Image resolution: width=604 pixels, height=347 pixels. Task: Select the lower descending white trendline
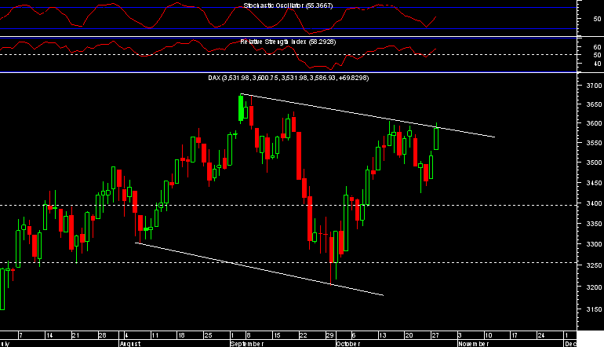259,269
